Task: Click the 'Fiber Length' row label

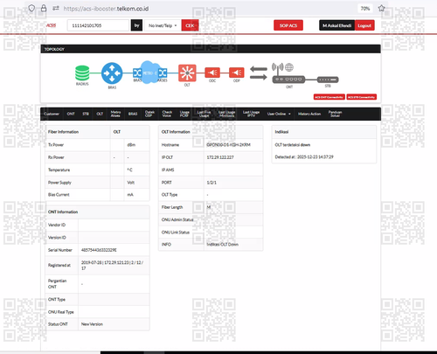Action: click(x=172, y=207)
